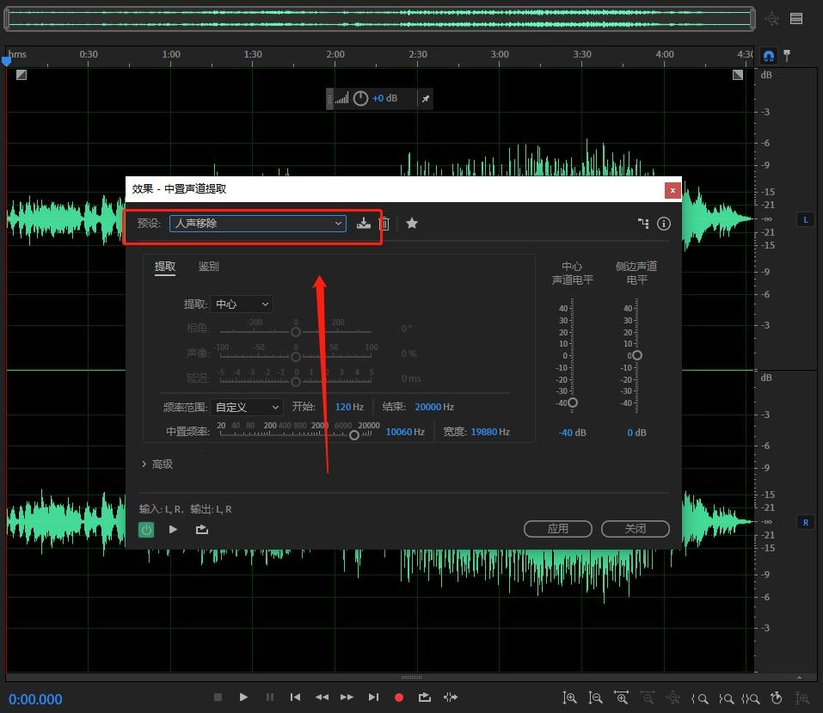Toggle the L channel enable button
823x713 pixels.
tap(806, 219)
